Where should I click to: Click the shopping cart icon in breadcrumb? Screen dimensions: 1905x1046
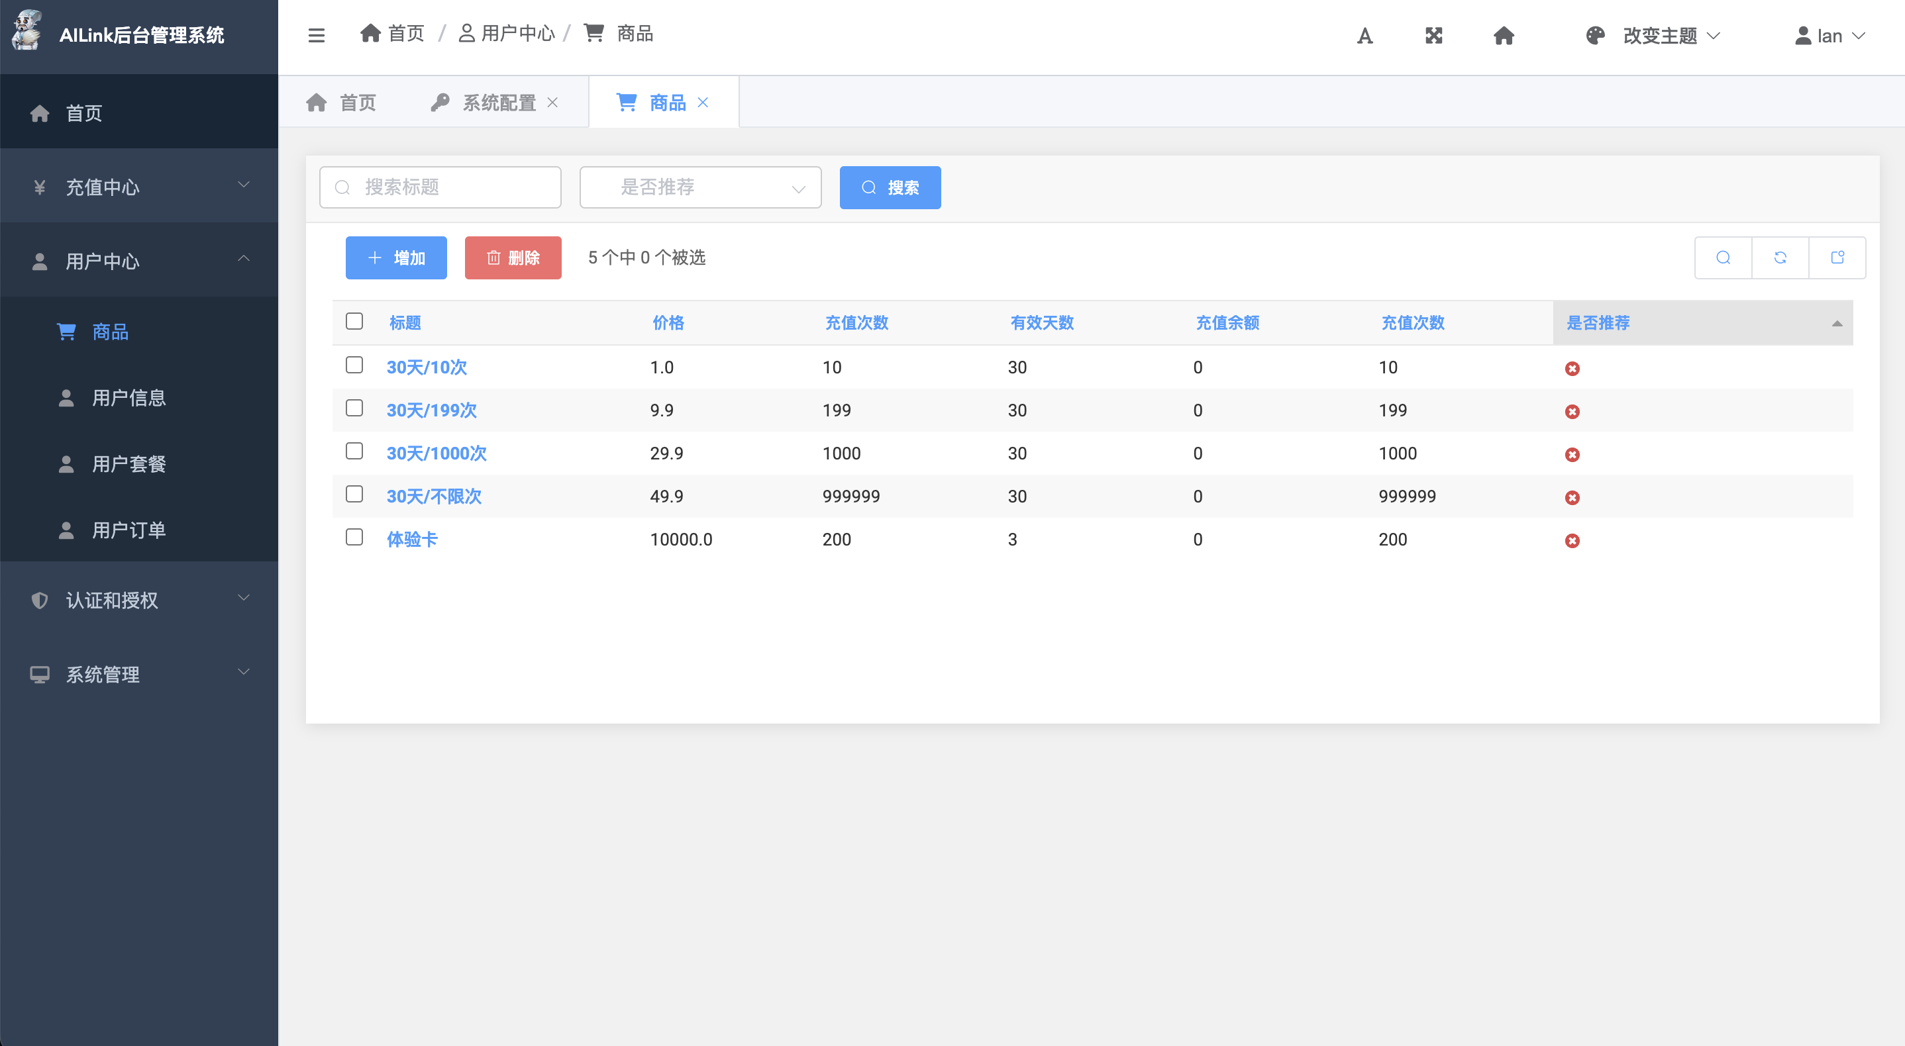click(x=594, y=33)
